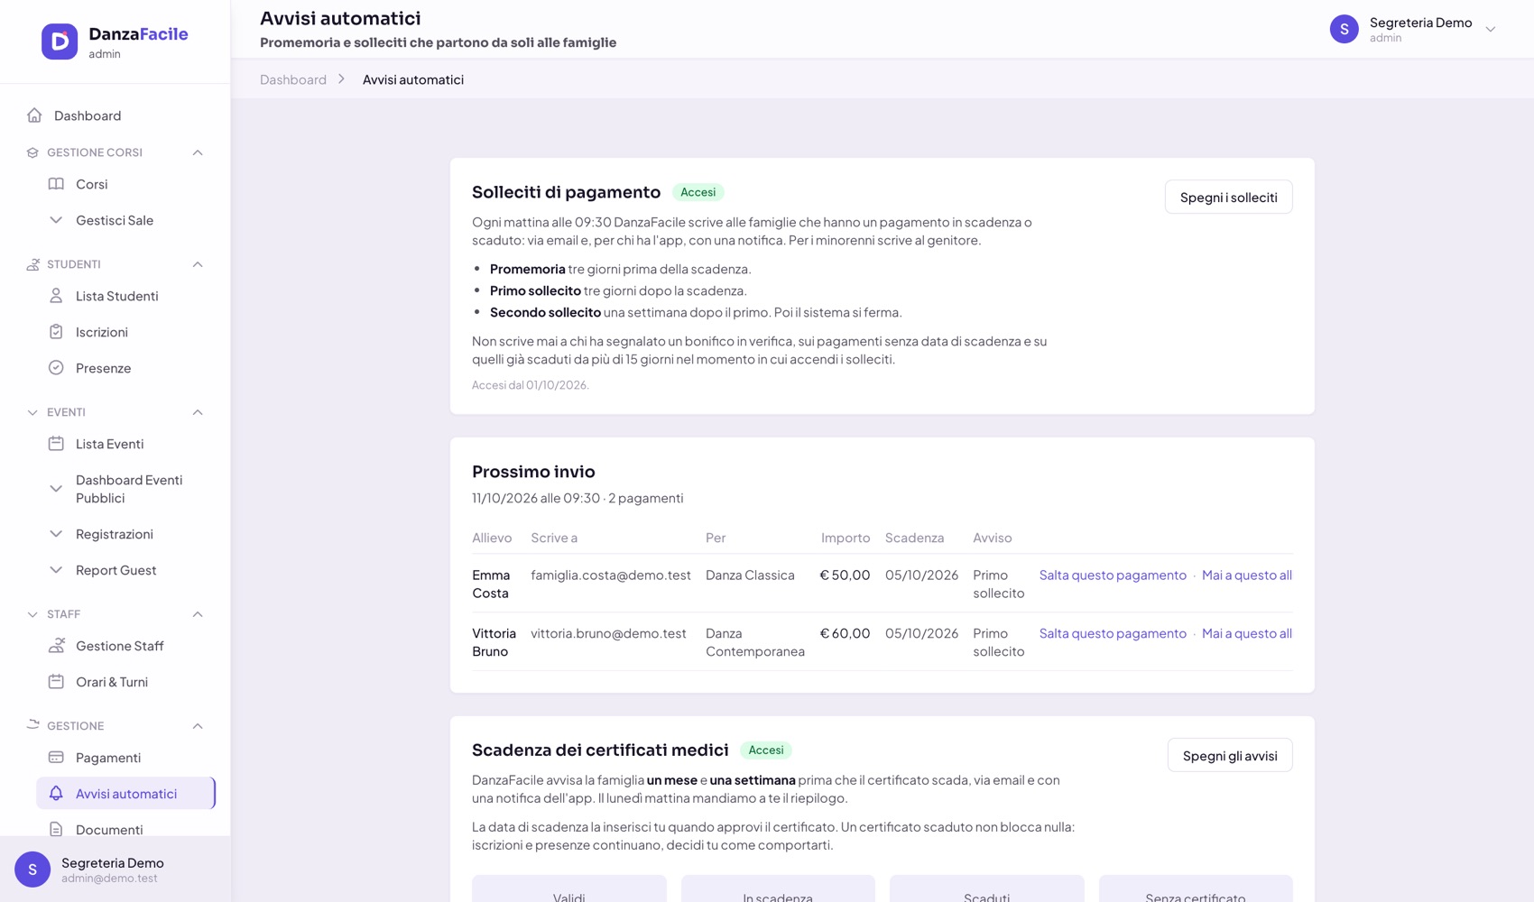Skip Vittoria Bruno's payment reminder
Screen dimensions: 1534x902
1113,633
